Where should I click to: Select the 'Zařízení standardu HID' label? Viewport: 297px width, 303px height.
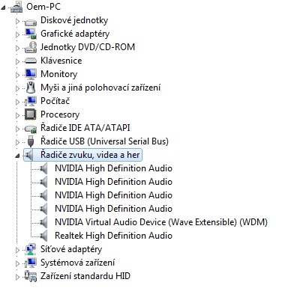[x=85, y=276]
